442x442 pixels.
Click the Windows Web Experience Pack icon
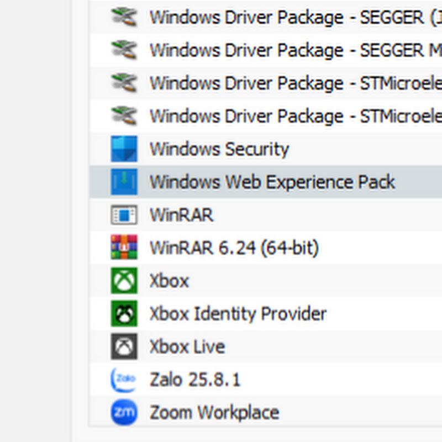coord(124,182)
